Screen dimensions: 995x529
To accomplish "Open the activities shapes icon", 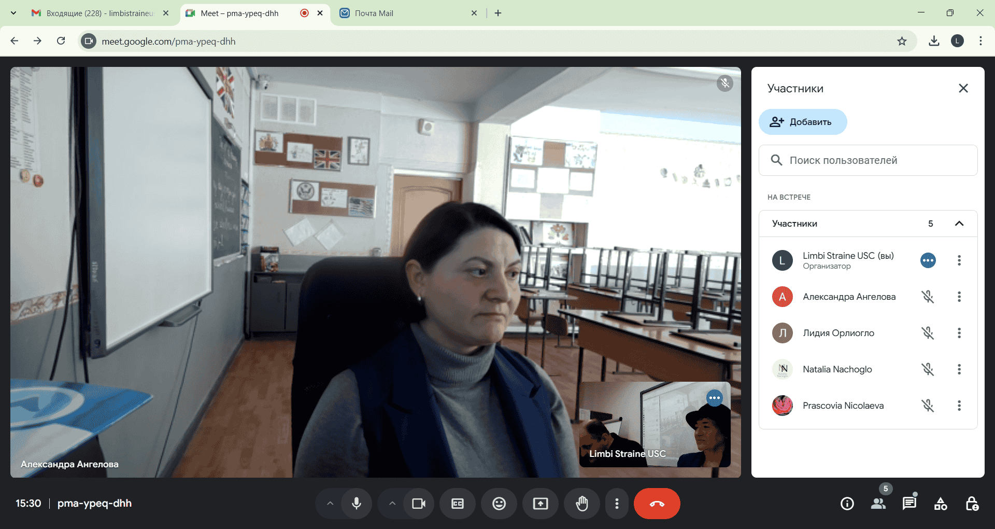I will coord(941,504).
